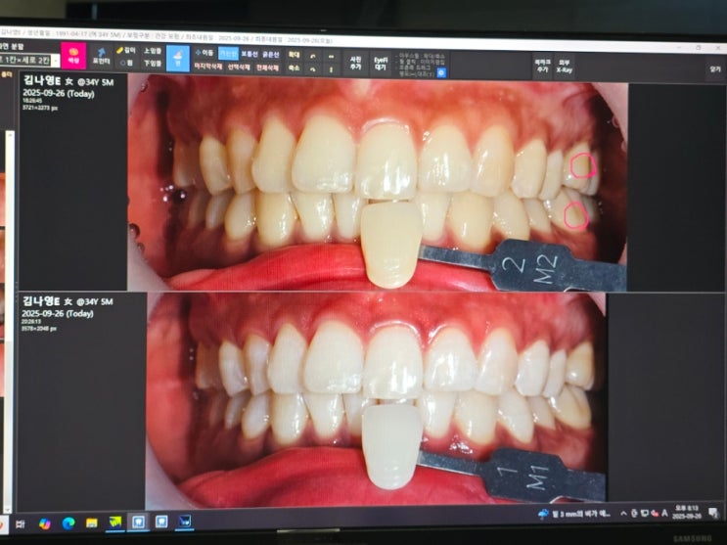Choose the 길이 length measurement option
727x545 pixels.
126,50
